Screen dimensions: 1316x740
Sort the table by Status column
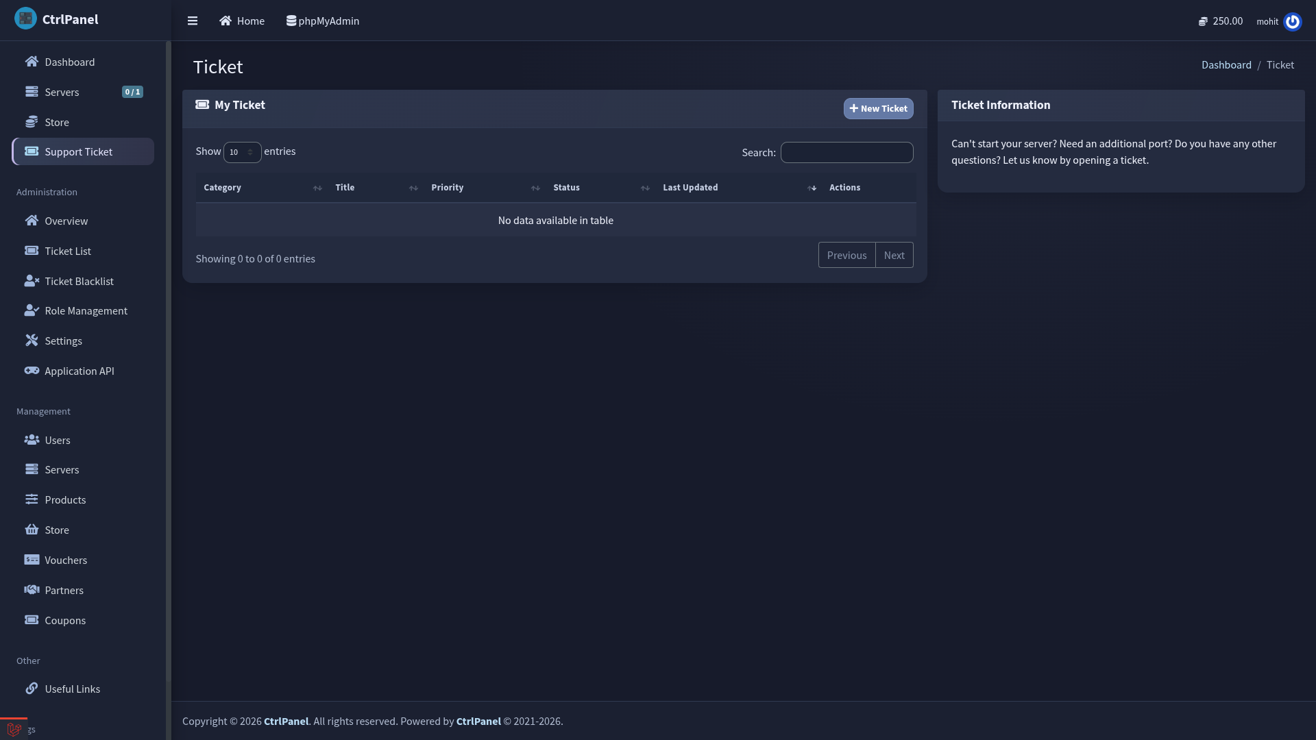click(600, 188)
